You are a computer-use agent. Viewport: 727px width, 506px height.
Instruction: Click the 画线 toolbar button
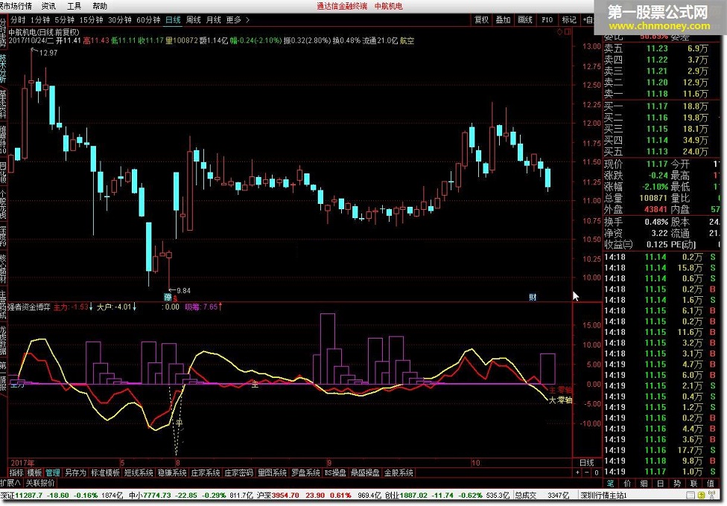[x=525, y=20]
